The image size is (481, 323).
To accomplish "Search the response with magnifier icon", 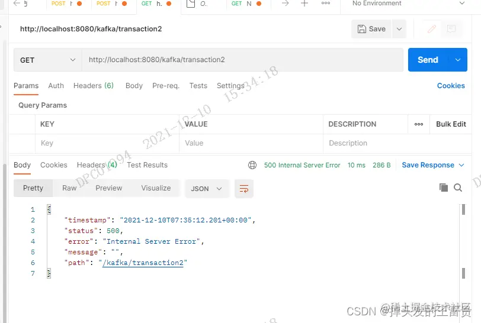I will click(x=458, y=188).
